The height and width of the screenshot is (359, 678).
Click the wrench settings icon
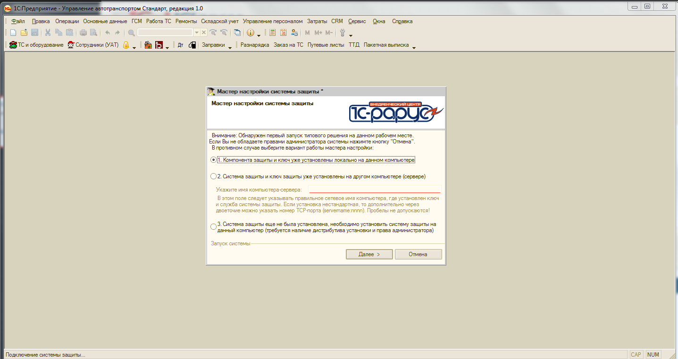pos(343,33)
